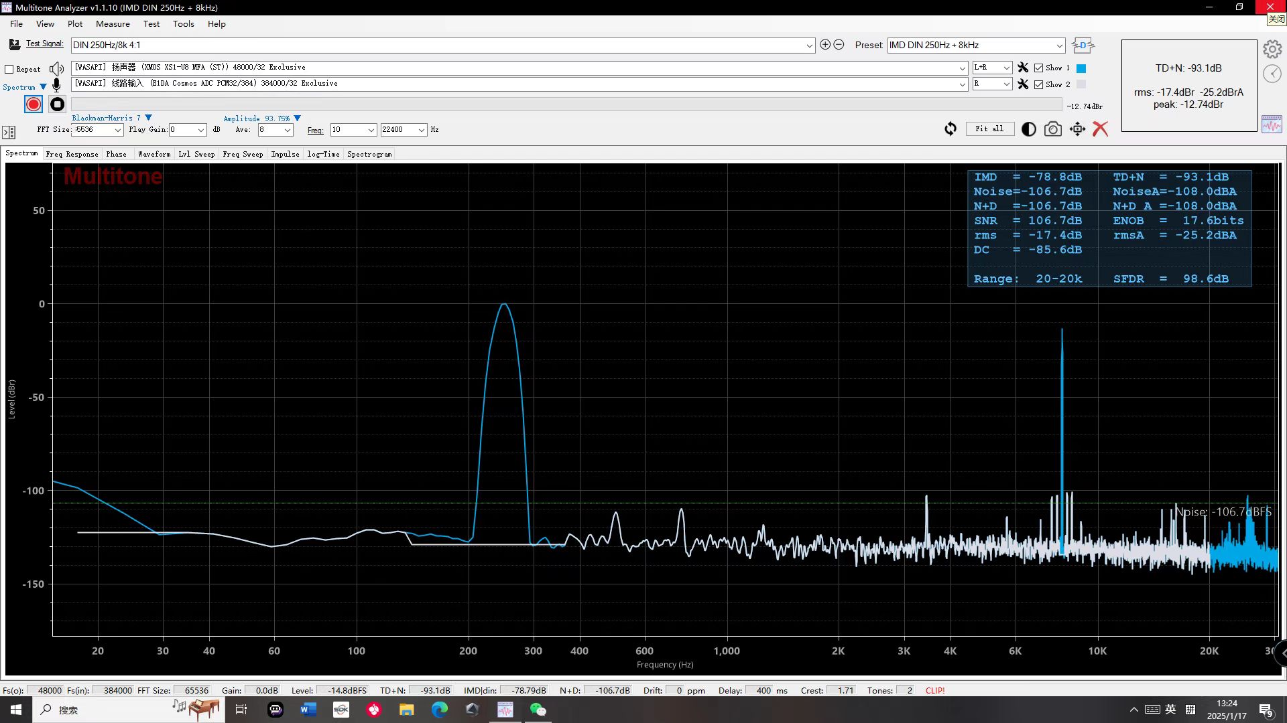Open settings via the gear icon

tap(1272, 49)
